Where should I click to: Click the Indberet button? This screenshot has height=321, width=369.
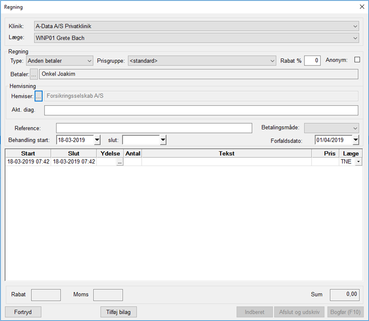pos(255,312)
